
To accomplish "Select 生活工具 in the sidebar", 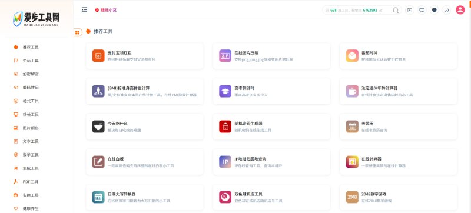I will 31,61.
